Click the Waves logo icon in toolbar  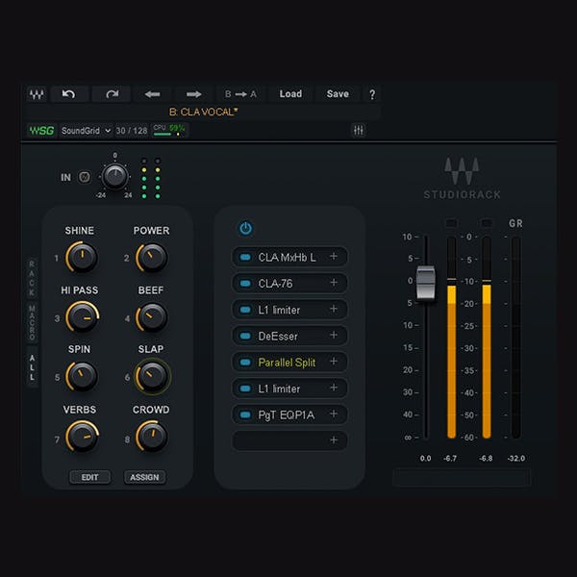(37, 94)
